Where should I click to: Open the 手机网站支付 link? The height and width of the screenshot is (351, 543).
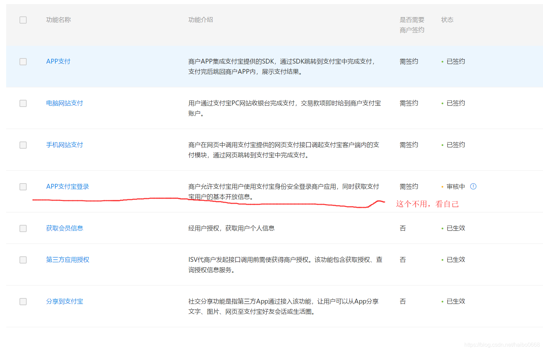[65, 145]
